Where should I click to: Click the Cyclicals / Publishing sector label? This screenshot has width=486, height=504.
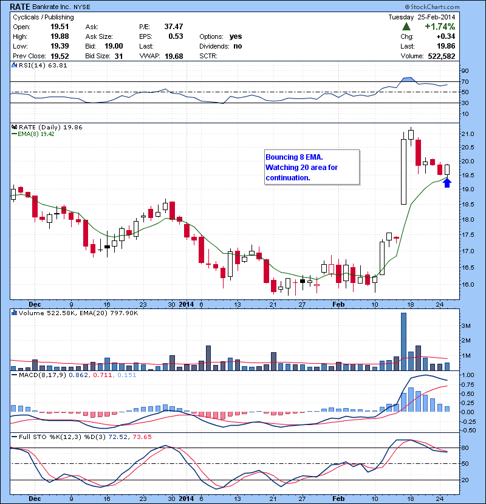point(43,17)
